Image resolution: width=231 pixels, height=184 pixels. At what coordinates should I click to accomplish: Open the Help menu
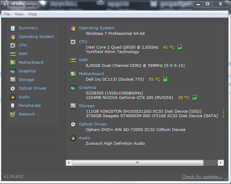32,14
